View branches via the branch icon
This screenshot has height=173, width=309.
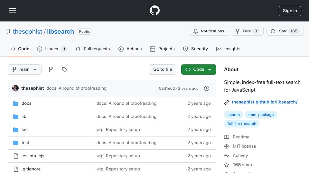pos(51,70)
